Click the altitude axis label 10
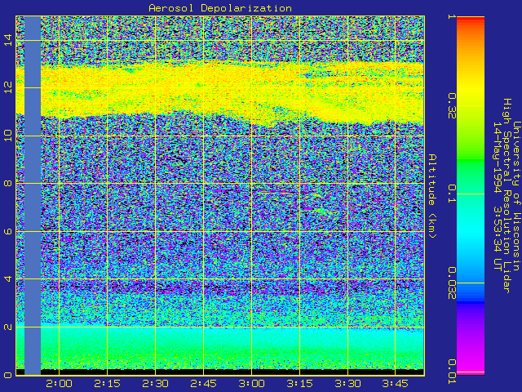Image resolution: width=522 pixels, height=392 pixels. click(x=8, y=136)
